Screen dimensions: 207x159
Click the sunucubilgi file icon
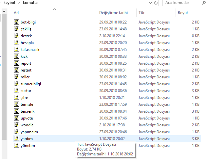17,84
